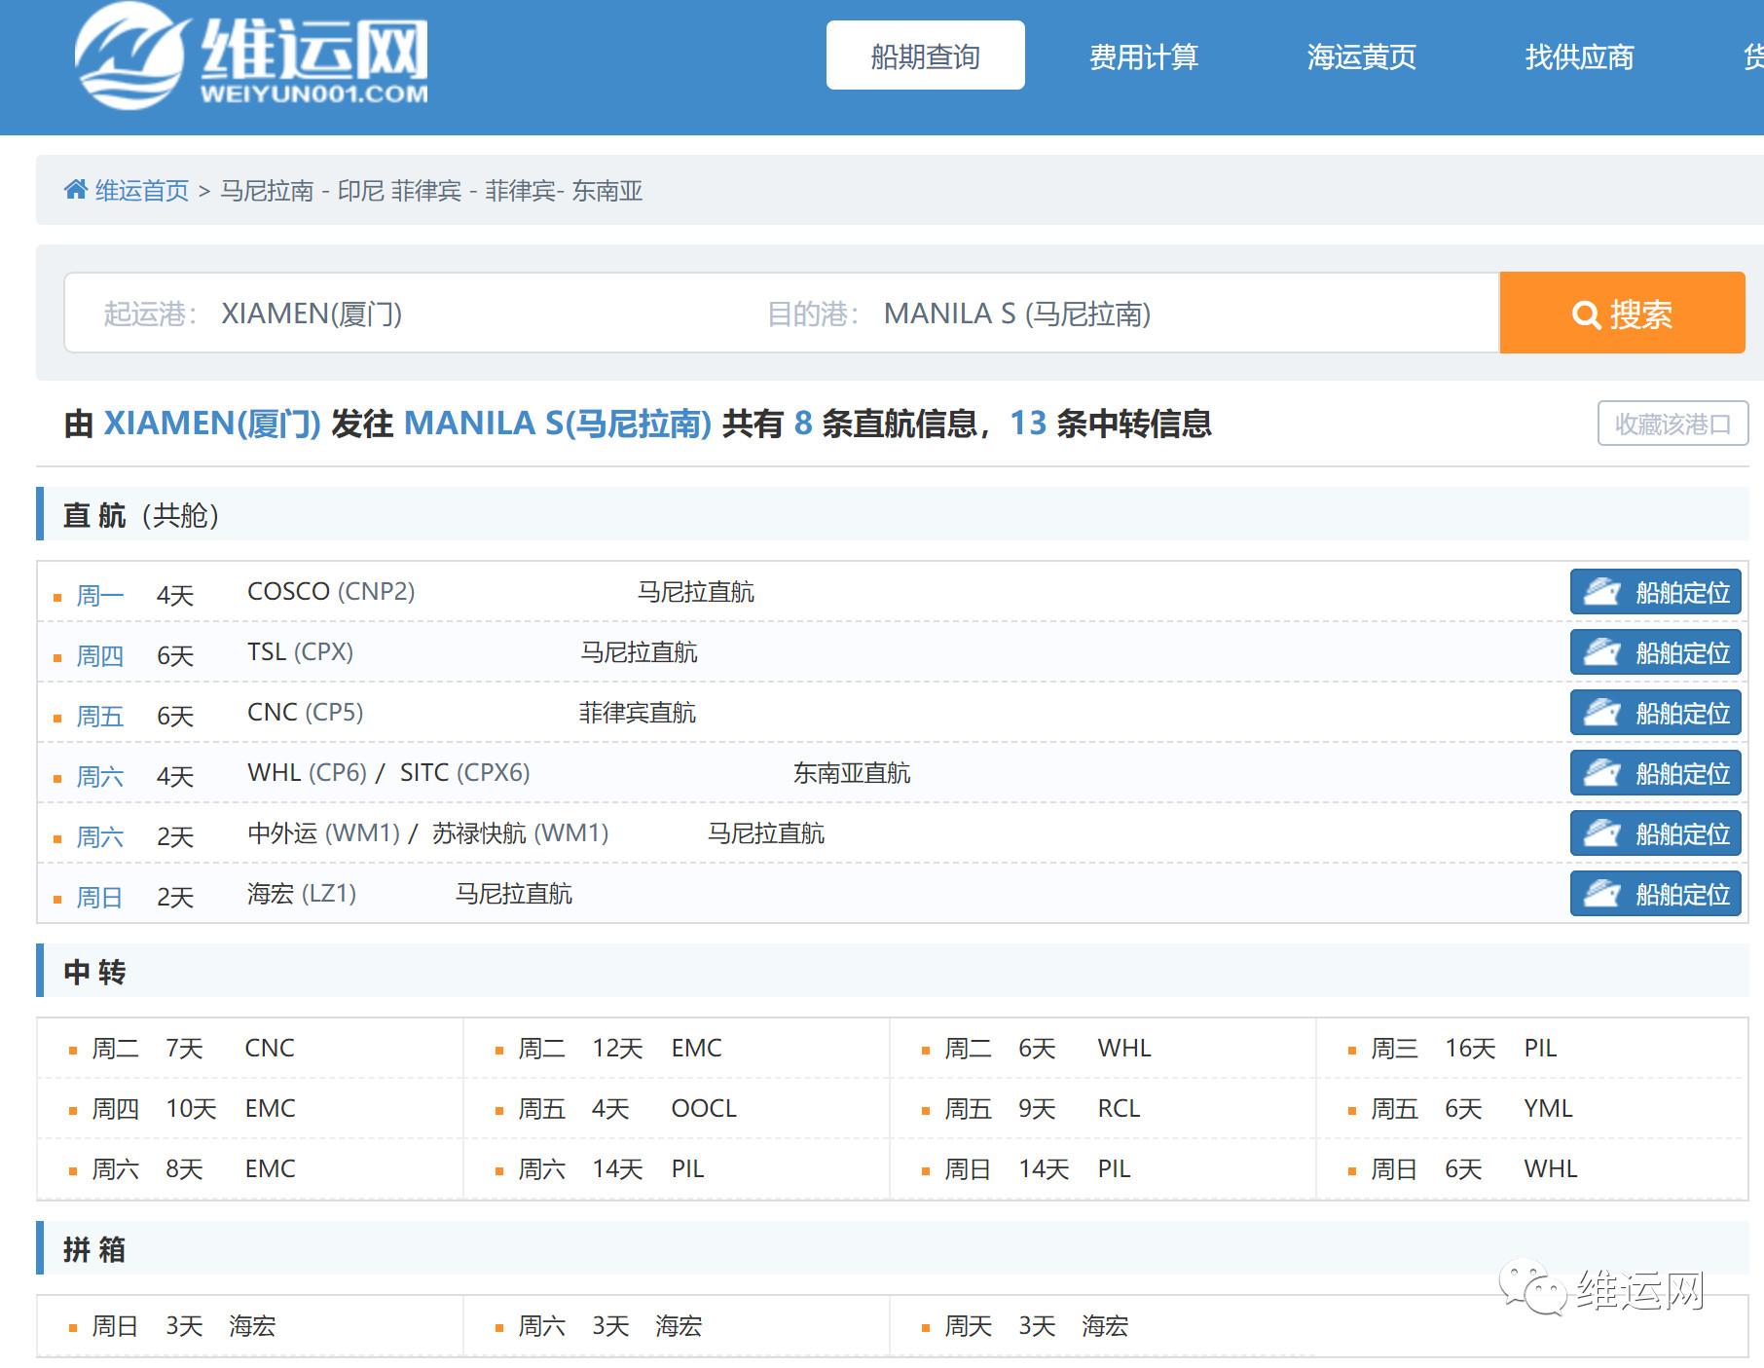This screenshot has height=1368, width=1764.
Task: Click the magnifier icon on the 搜索 button
Action: point(1586,314)
